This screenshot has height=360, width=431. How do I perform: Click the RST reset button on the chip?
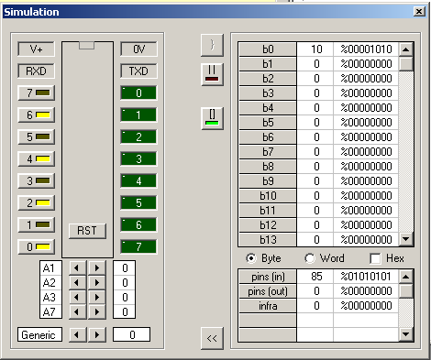[87, 231]
